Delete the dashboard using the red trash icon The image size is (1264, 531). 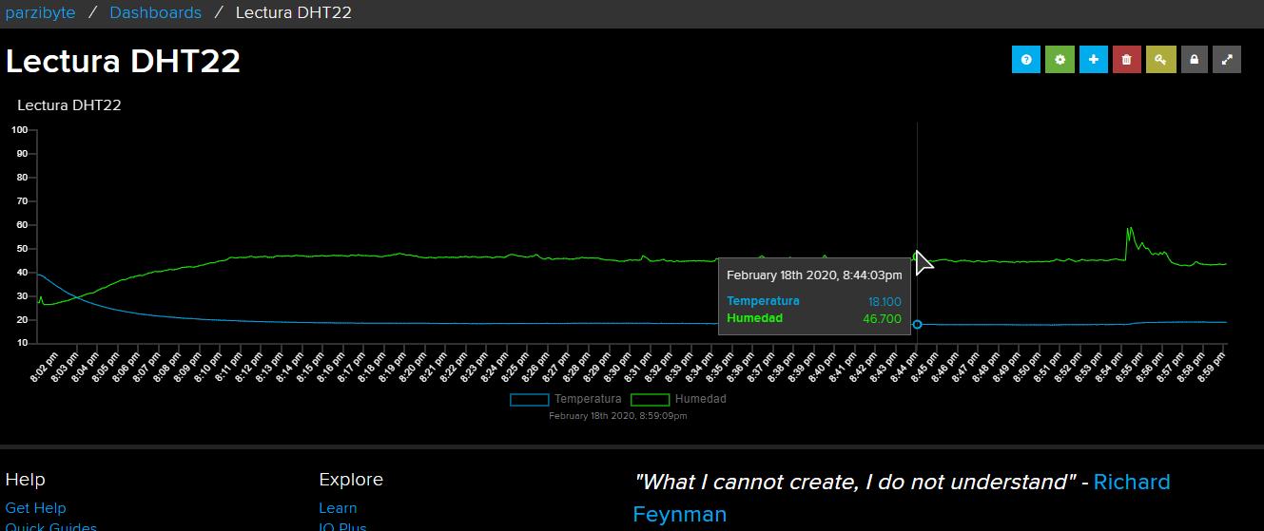[1127, 59]
